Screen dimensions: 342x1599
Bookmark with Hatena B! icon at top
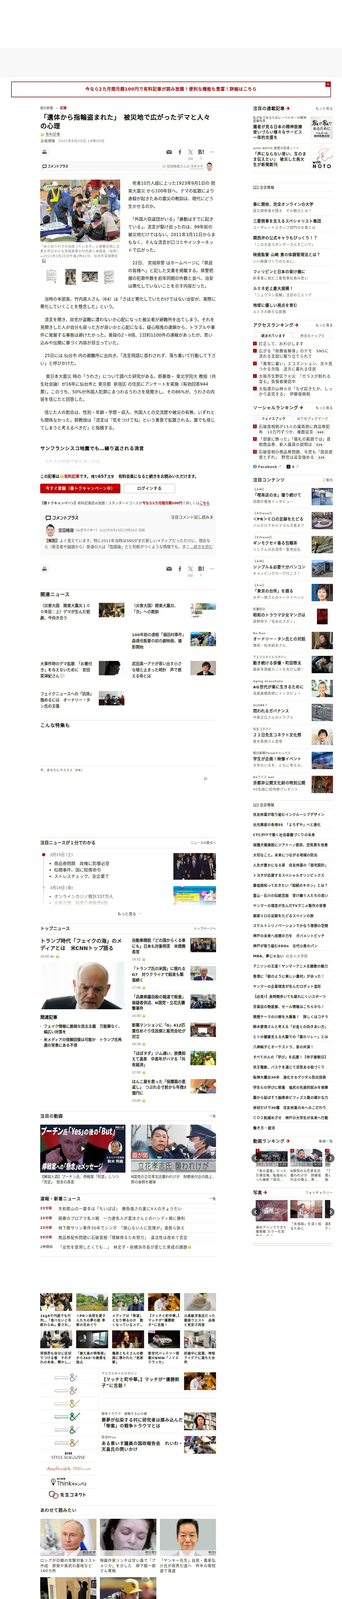201,152
